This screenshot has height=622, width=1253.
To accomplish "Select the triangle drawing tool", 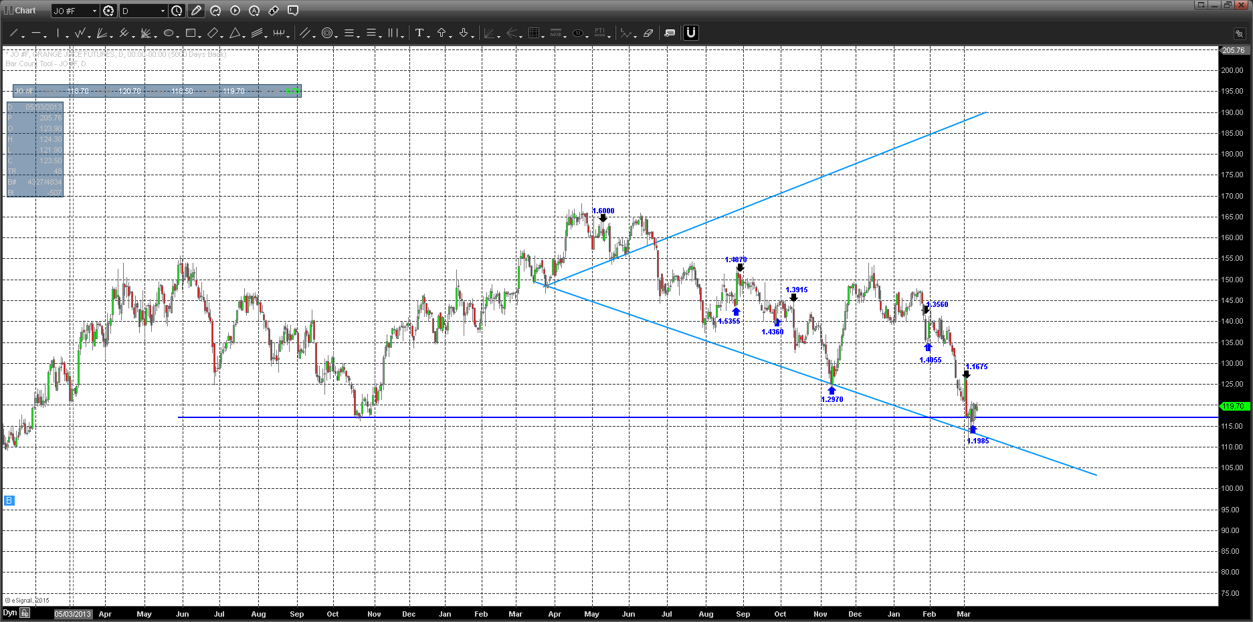I will 235,33.
